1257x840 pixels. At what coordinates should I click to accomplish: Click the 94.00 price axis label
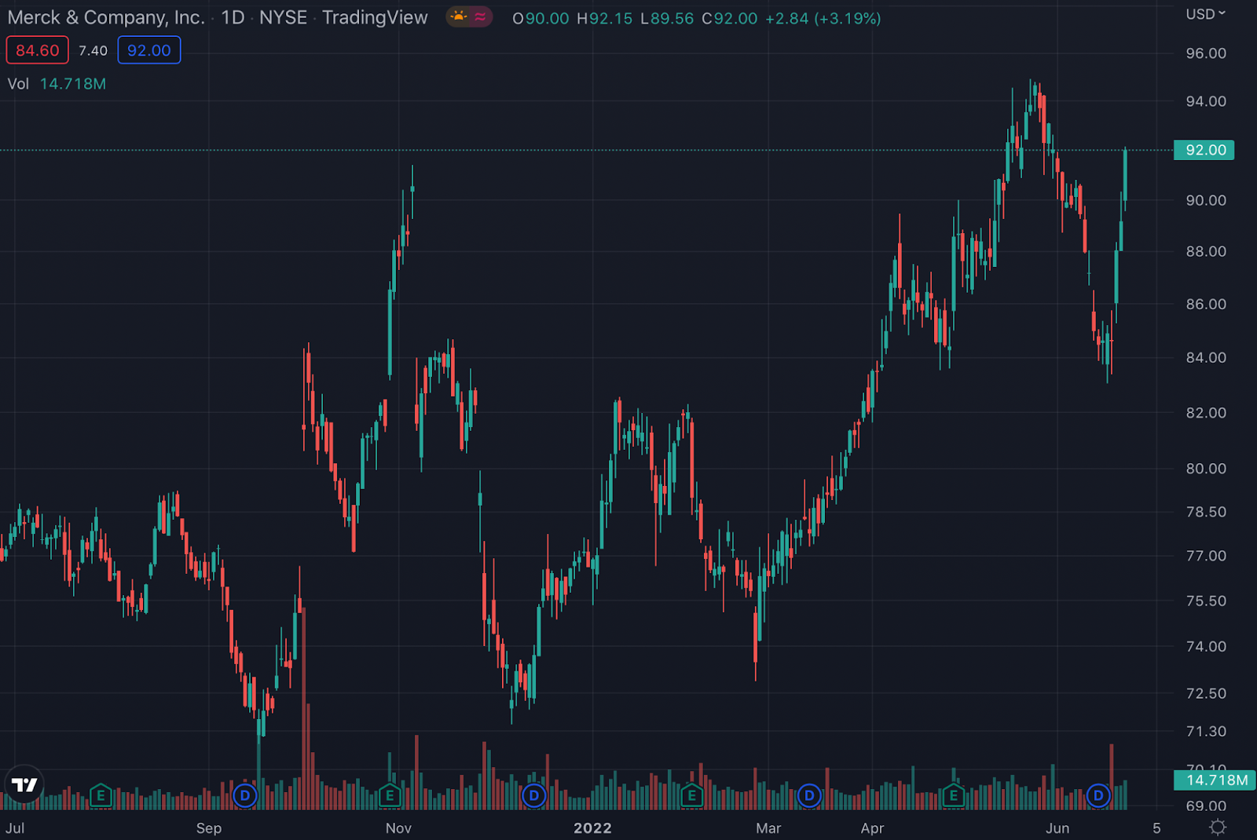point(1206,101)
